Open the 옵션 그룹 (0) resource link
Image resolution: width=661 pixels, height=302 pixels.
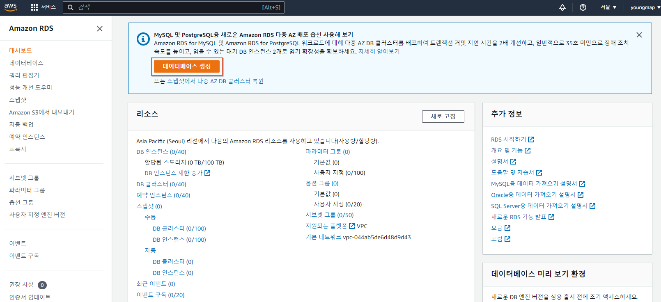click(x=322, y=183)
